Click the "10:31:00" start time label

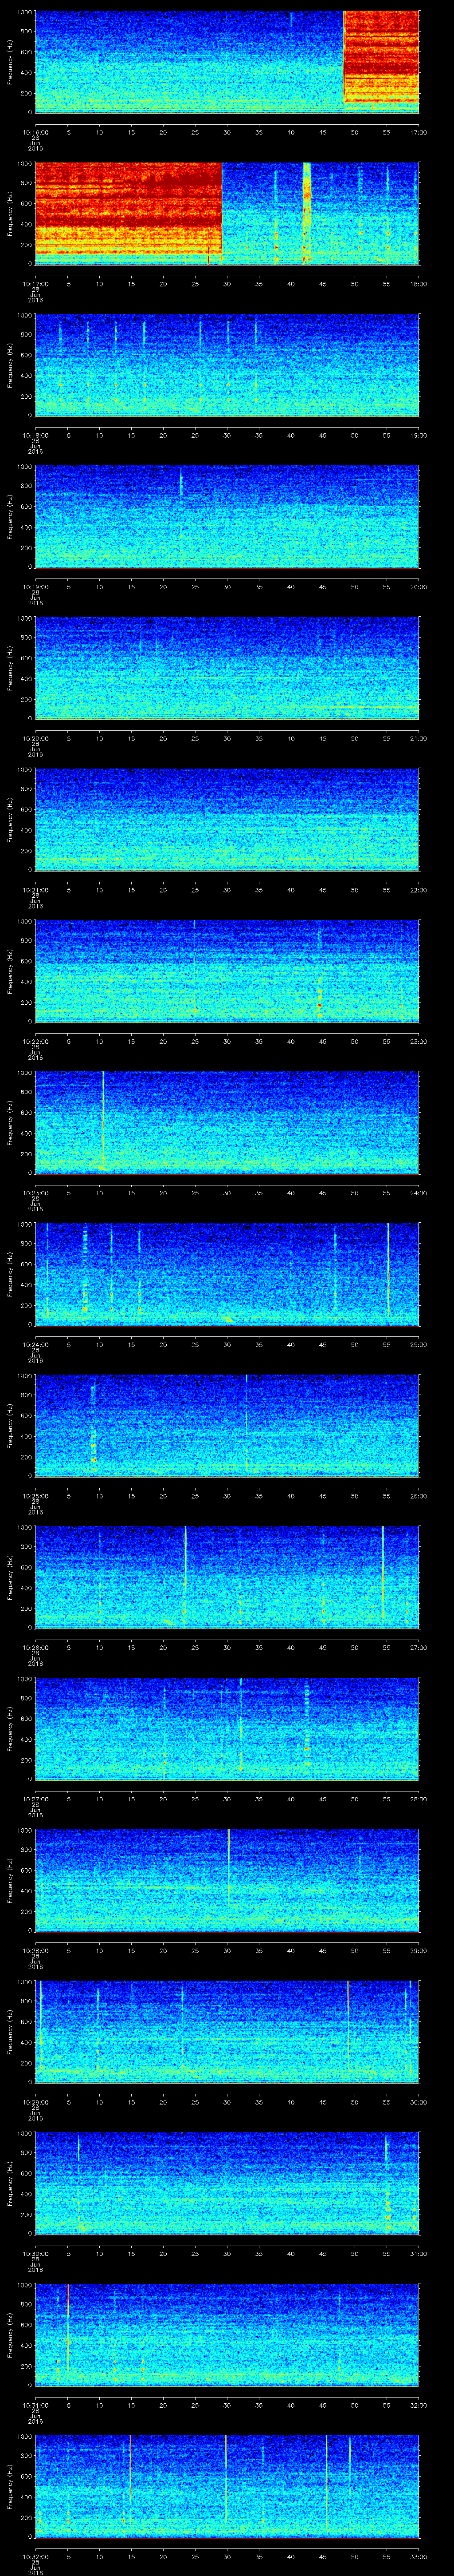pos(35,2405)
